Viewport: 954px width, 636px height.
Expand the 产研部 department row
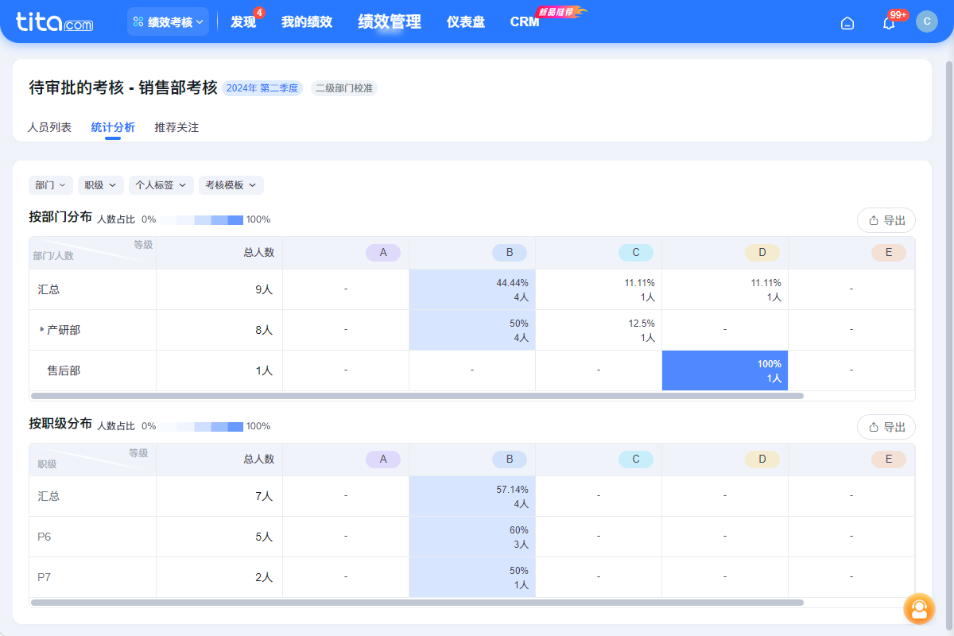tap(42, 329)
